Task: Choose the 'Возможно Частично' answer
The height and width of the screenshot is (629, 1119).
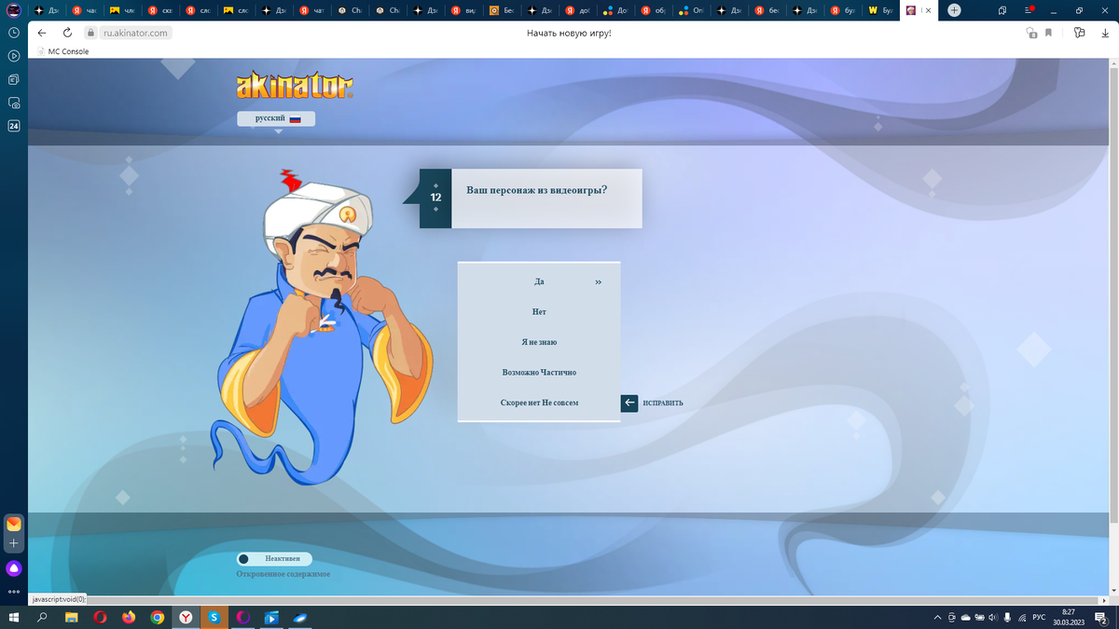Action: [539, 373]
